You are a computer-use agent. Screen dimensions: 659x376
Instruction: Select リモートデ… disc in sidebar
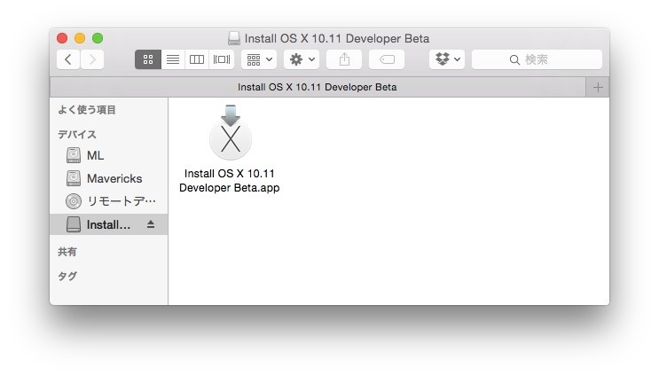[x=108, y=201]
